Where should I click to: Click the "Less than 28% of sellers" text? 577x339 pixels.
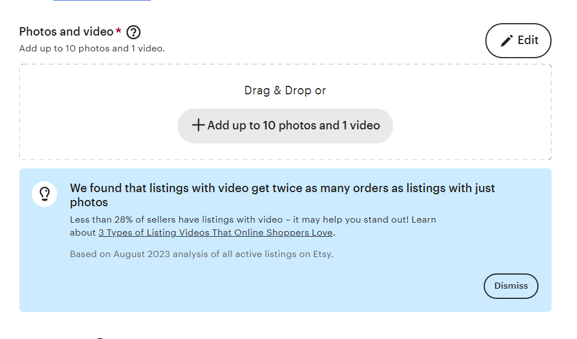tap(253, 220)
